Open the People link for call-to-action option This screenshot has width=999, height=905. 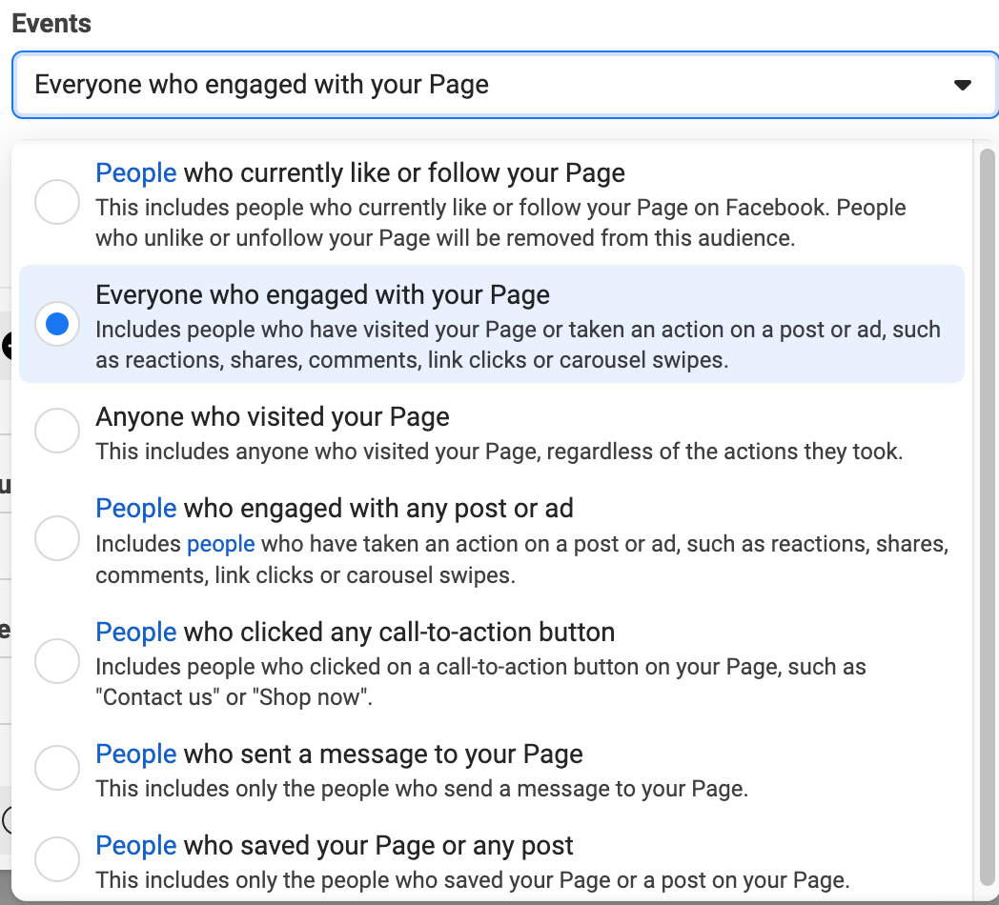[x=135, y=632]
